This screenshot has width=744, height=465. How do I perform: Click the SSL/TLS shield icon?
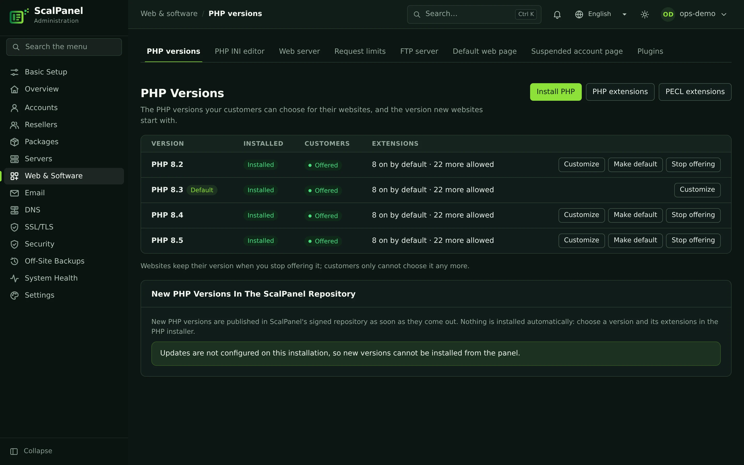(14, 227)
